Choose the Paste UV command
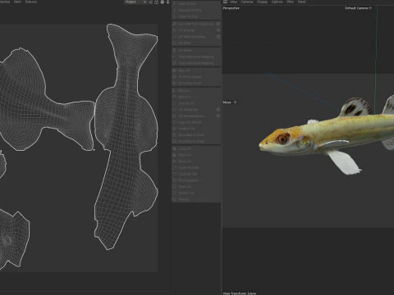394x295 pixels. [196, 155]
